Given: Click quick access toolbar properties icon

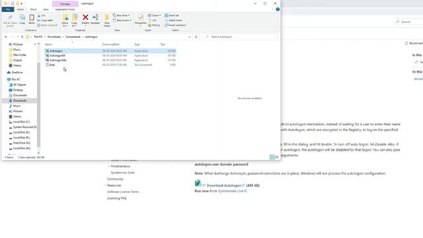Looking at the screenshot, I should coord(12,3).
